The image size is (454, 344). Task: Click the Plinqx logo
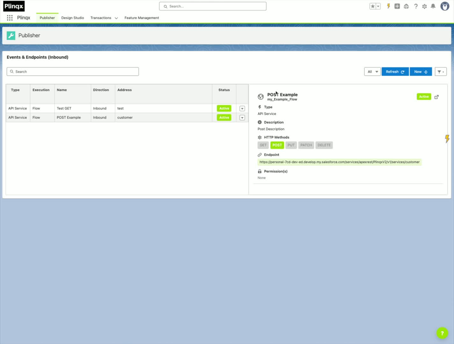click(x=14, y=6)
